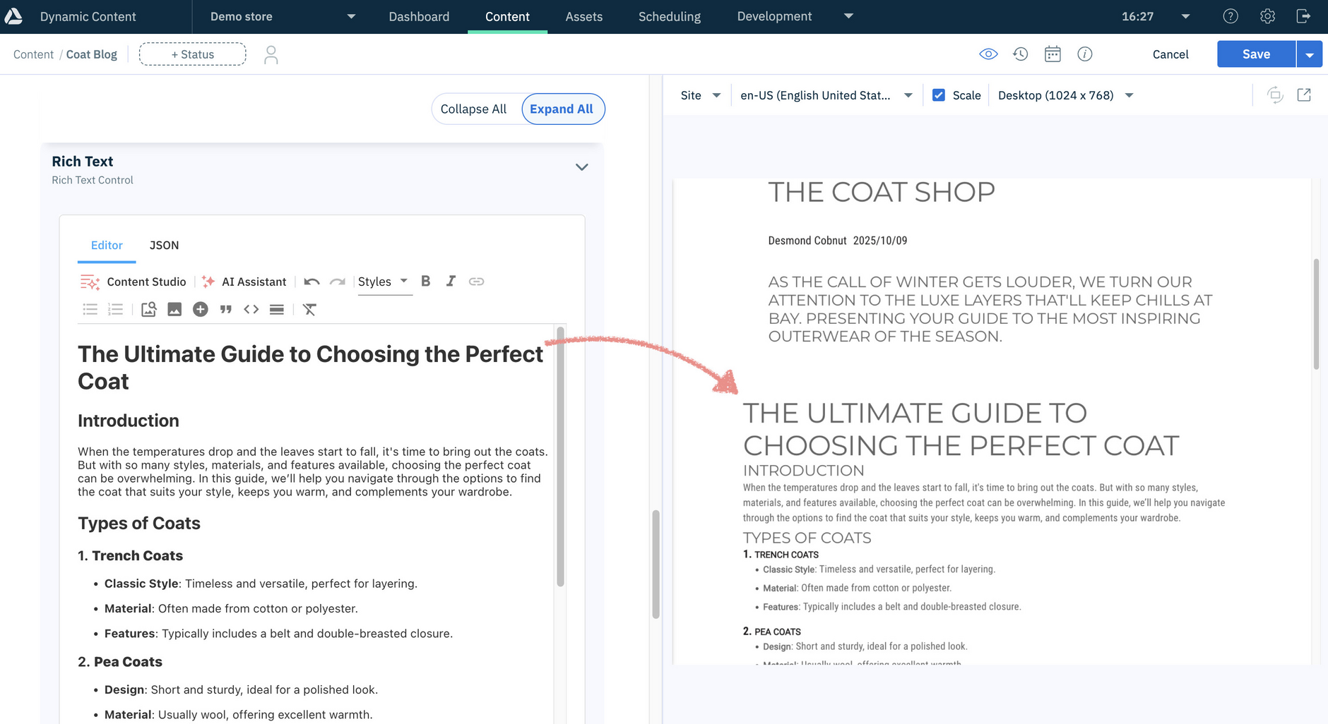Click the form panel scrollbar

(x=656, y=564)
